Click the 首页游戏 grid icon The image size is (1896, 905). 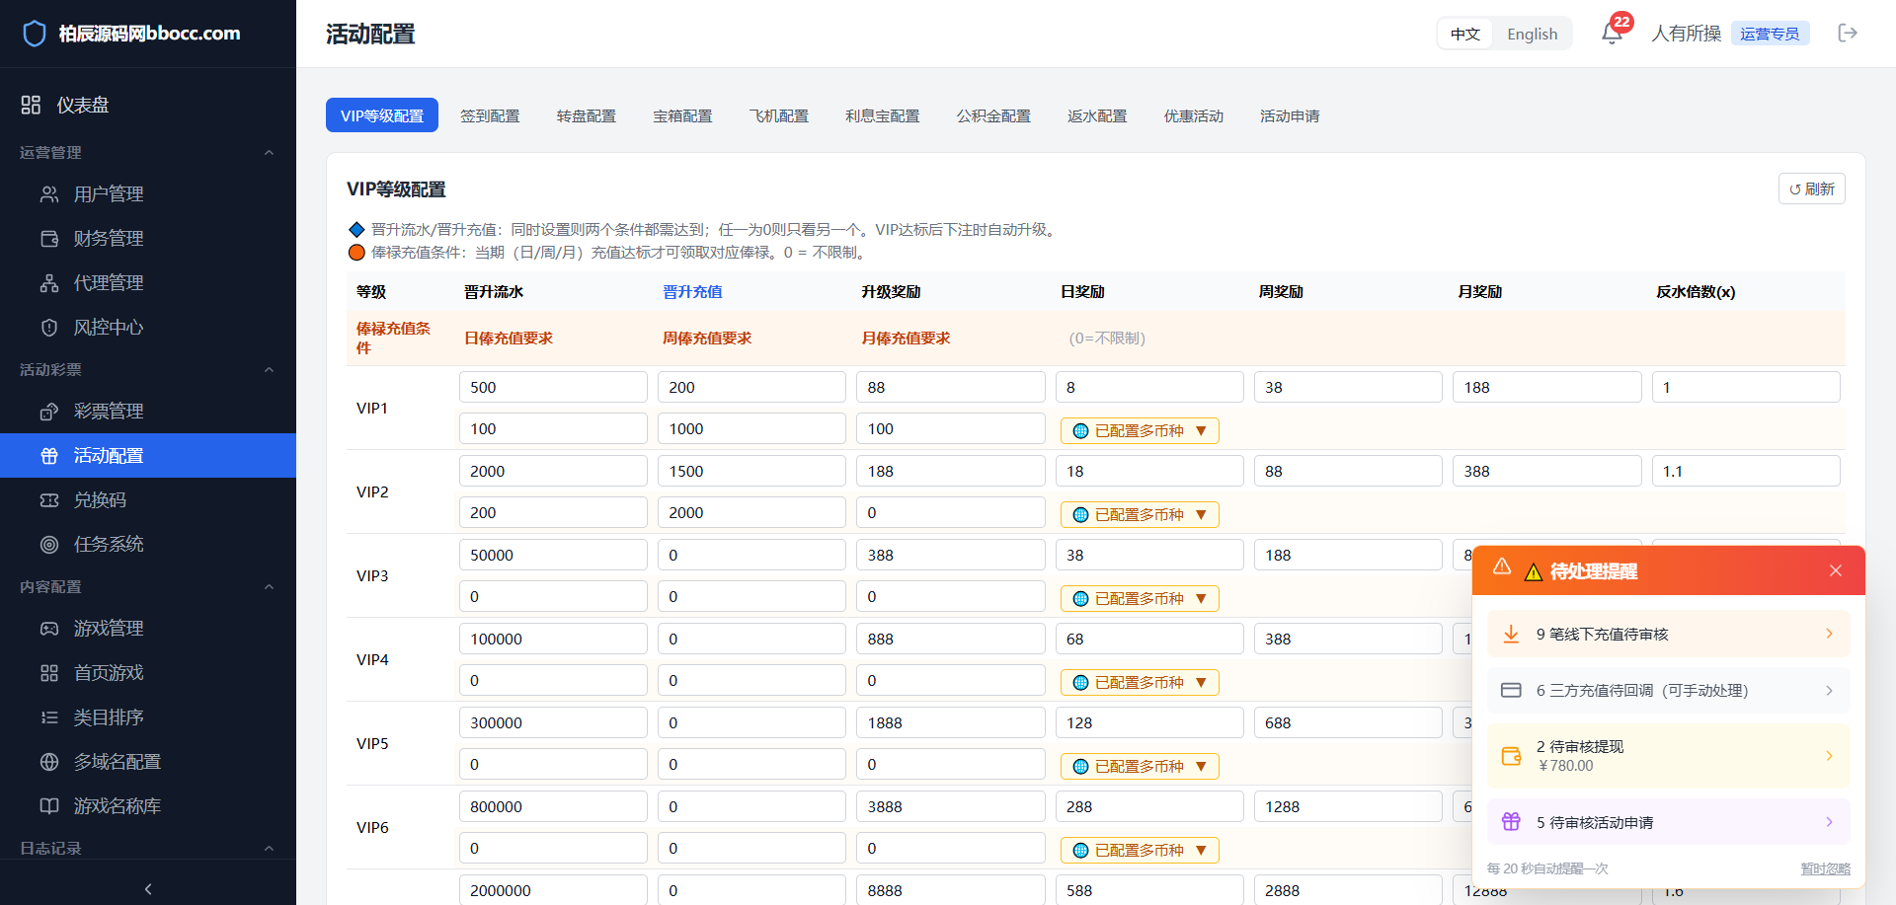49,673
